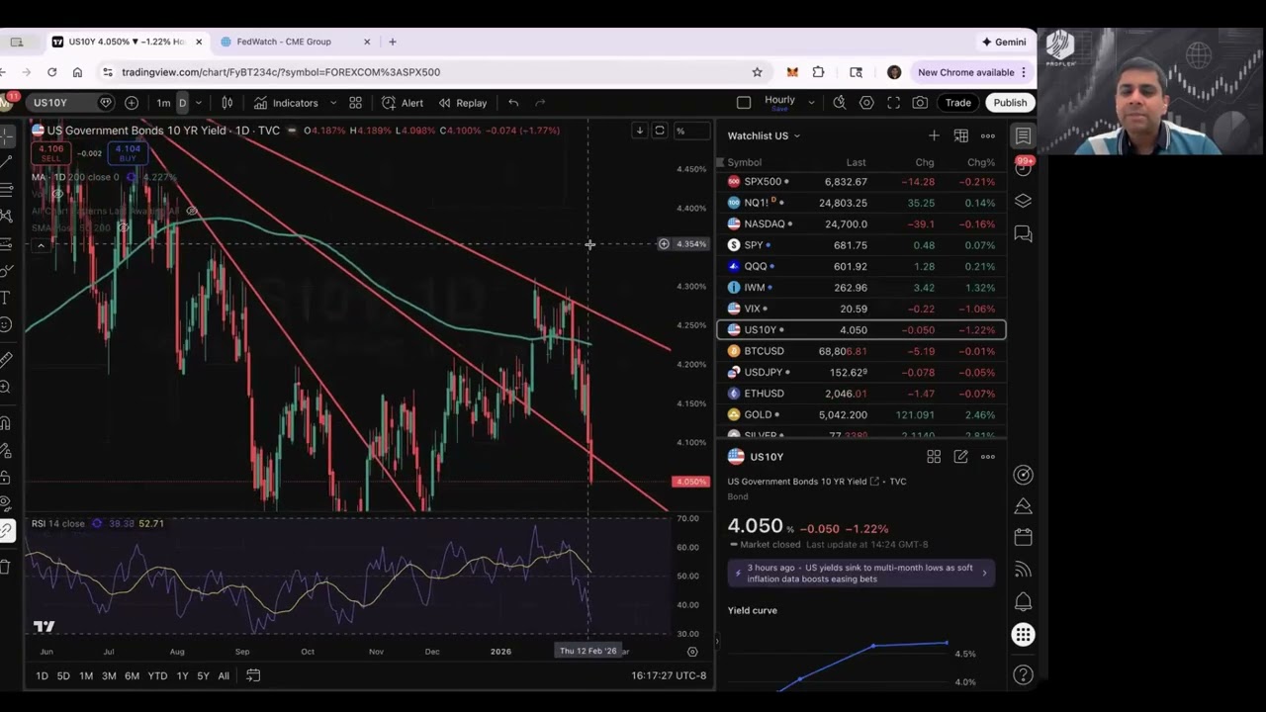Click the SELL 4.106 button
The width and height of the screenshot is (1266, 712).
pyautogui.click(x=50, y=153)
